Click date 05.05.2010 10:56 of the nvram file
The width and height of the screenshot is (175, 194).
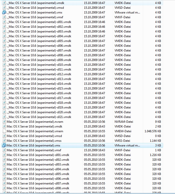pyautogui.click(x=94, y=122)
